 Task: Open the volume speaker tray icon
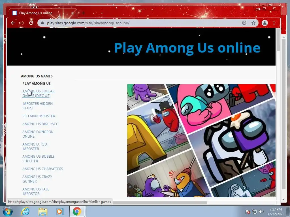point(261,212)
